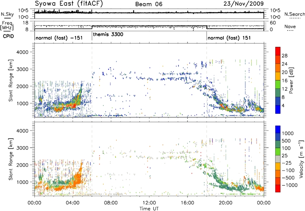Click the "N.Sky" legend label

7,14
